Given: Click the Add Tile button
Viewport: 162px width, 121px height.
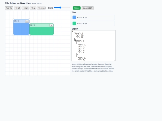Looking at the screenshot, I should click(9, 8).
